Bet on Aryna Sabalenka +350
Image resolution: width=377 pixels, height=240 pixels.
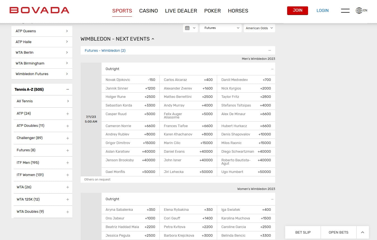[x=130, y=210]
